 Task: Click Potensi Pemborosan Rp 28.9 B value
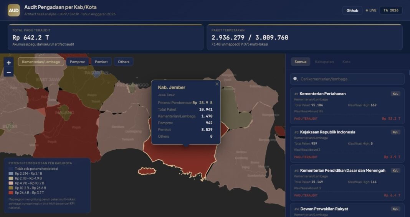point(203,103)
